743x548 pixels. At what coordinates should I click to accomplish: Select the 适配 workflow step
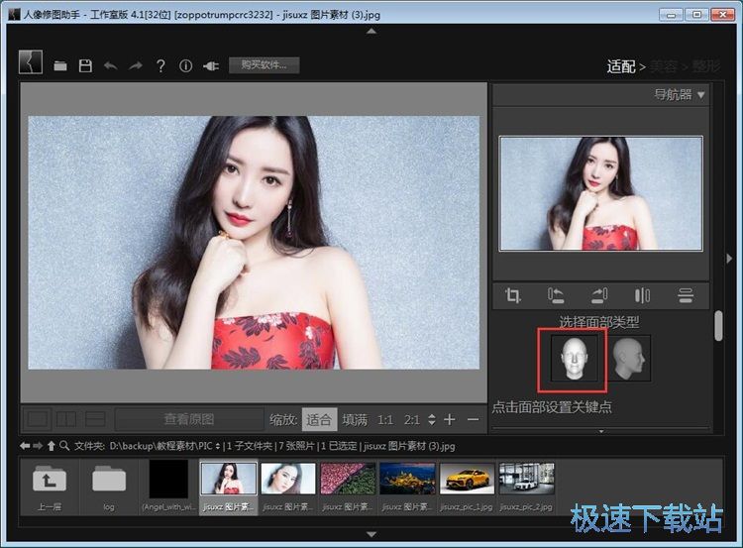(x=621, y=66)
